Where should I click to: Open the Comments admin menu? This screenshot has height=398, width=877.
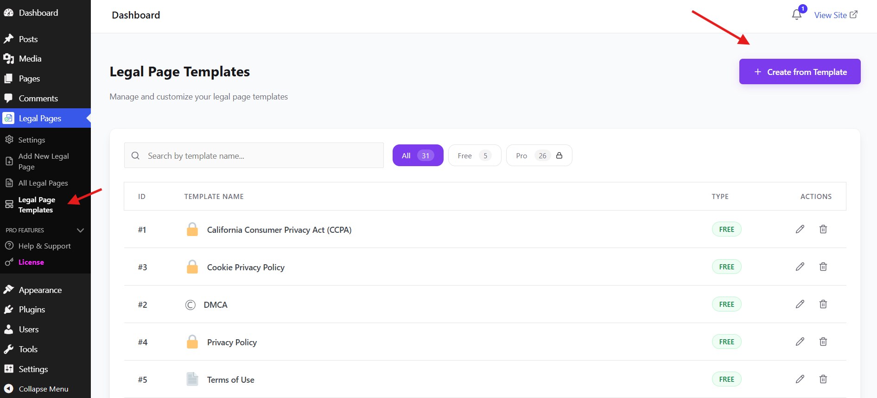click(38, 99)
